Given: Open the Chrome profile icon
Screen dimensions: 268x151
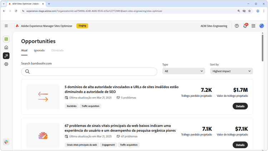Looking at the screenshot, I should (x=258, y=11).
